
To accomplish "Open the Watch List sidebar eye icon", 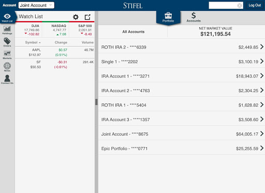I will point(7,17).
